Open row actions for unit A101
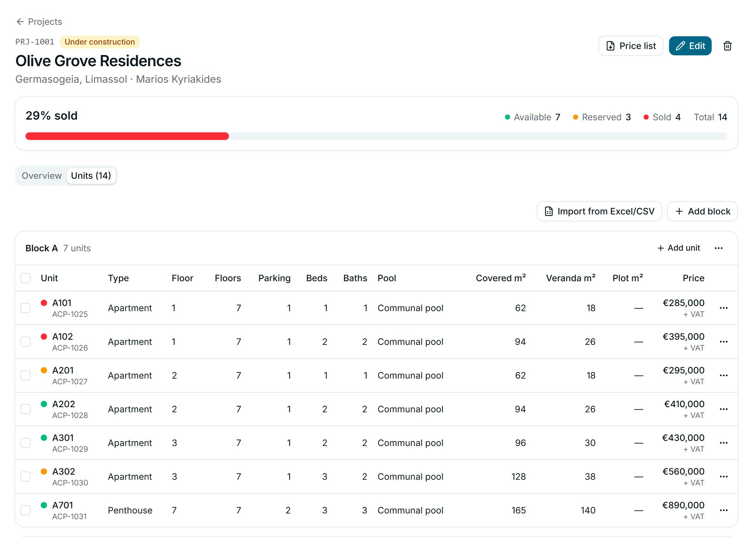The width and height of the screenshot is (753, 537). click(x=723, y=308)
